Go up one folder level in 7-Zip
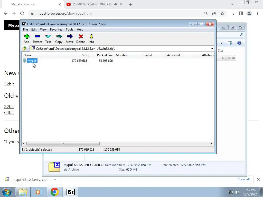This screenshot has width=263, height=197. point(25,48)
